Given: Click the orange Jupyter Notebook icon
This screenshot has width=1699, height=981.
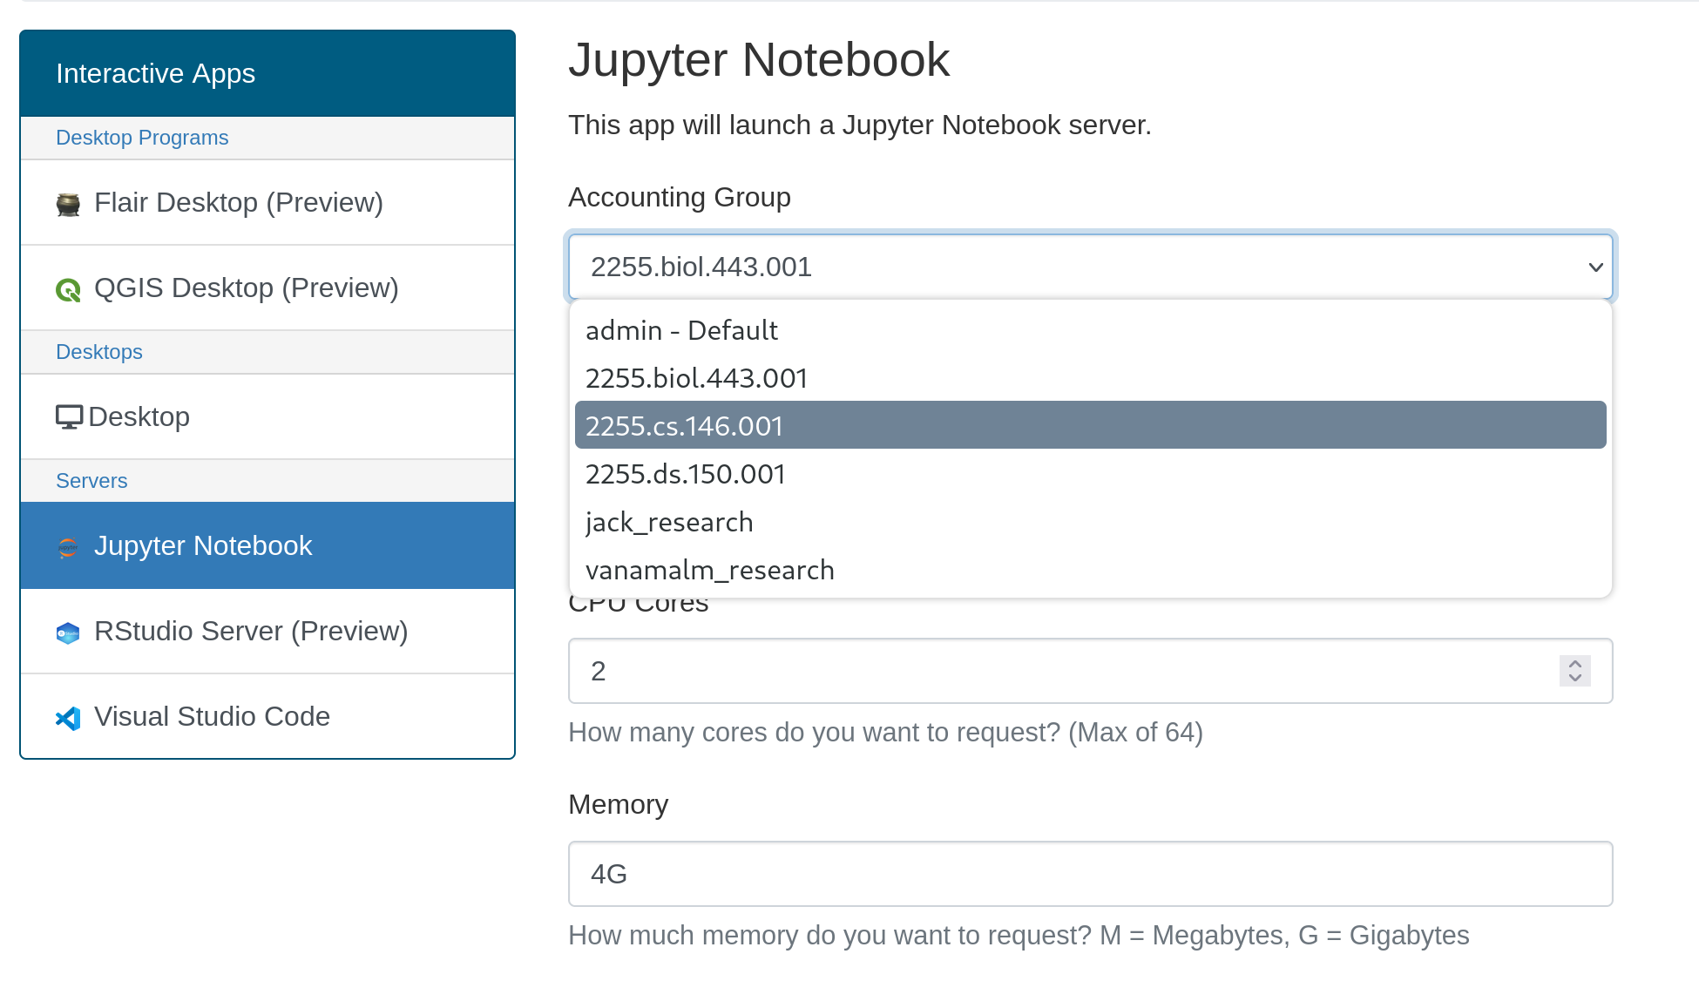Looking at the screenshot, I should (x=68, y=547).
